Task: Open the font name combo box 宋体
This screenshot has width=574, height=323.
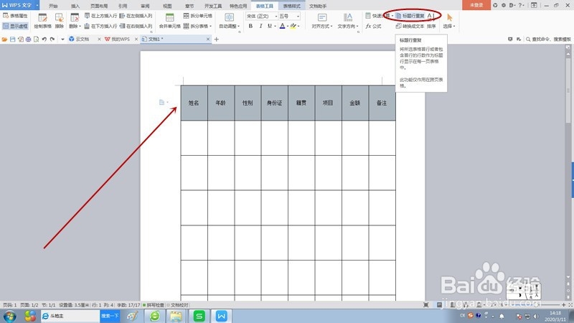Action: point(262,16)
